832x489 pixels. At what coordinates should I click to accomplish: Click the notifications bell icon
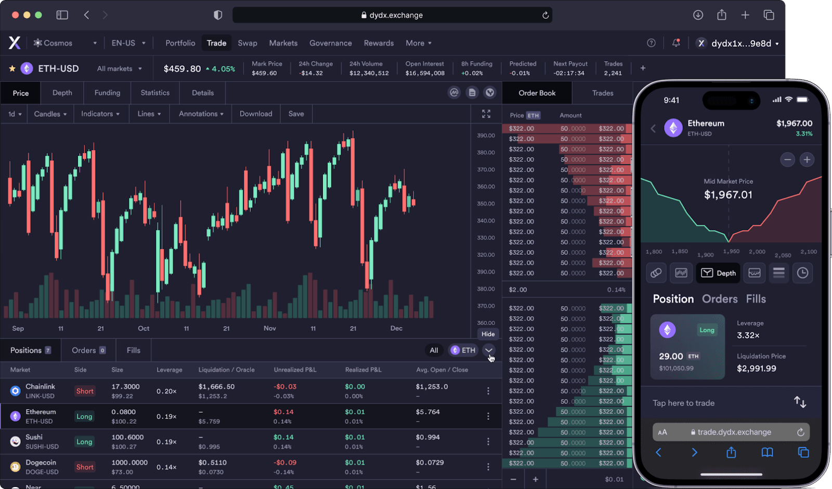click(676, 43)
